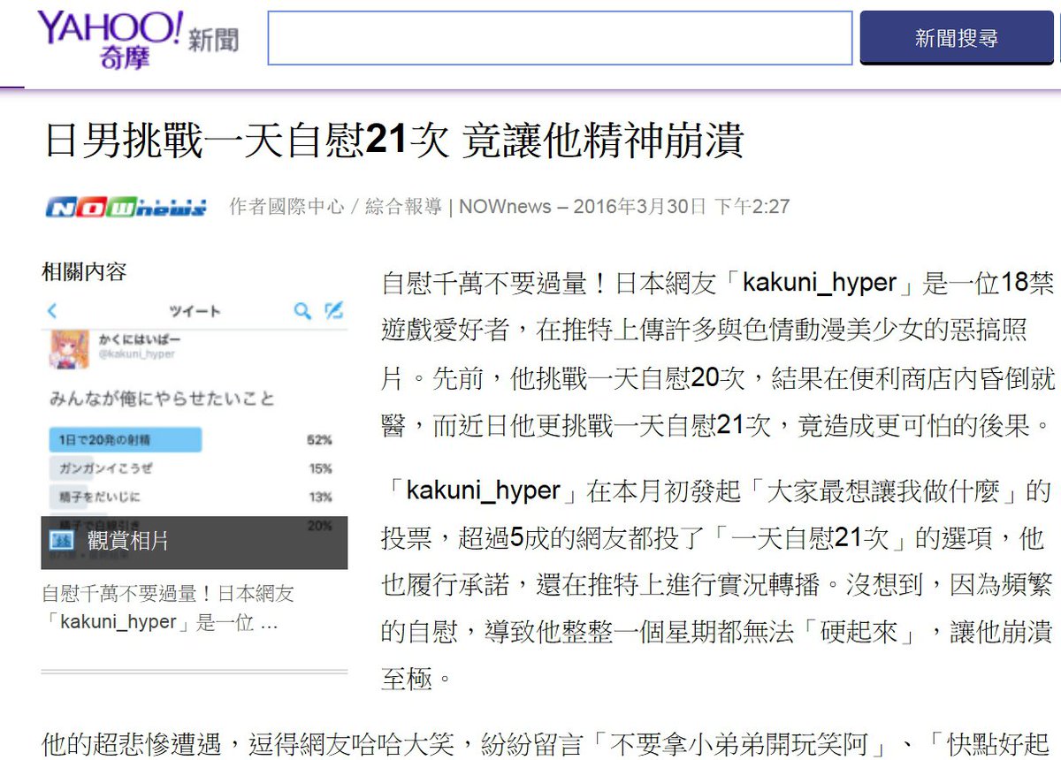This screenshot has width=1061, height=760.
Task: Click the 新聞搜尋 button
Action: tap(957, 38)
